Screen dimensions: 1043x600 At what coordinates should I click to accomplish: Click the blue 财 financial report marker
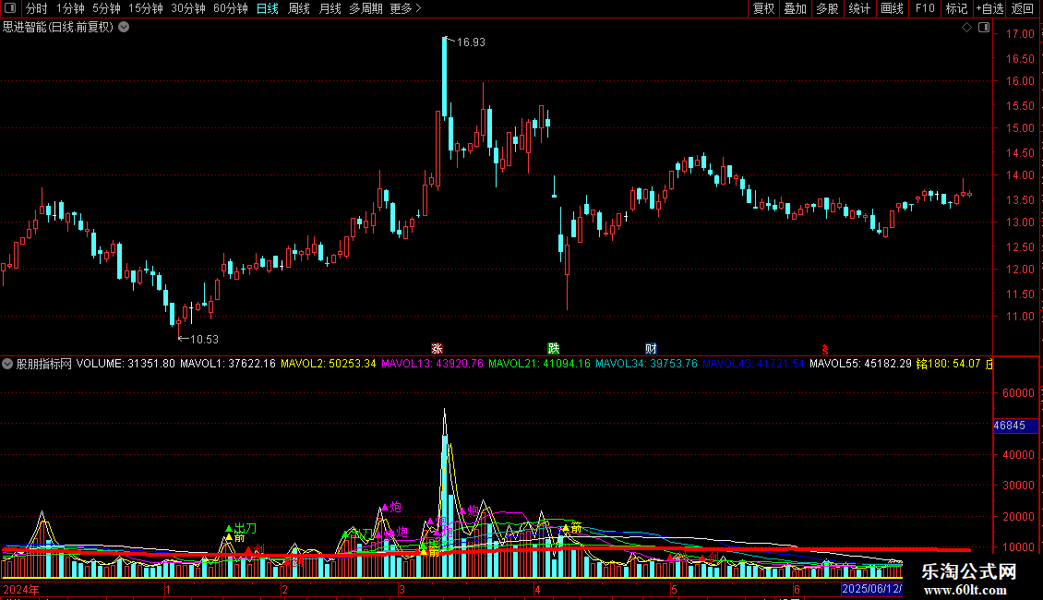651,349
